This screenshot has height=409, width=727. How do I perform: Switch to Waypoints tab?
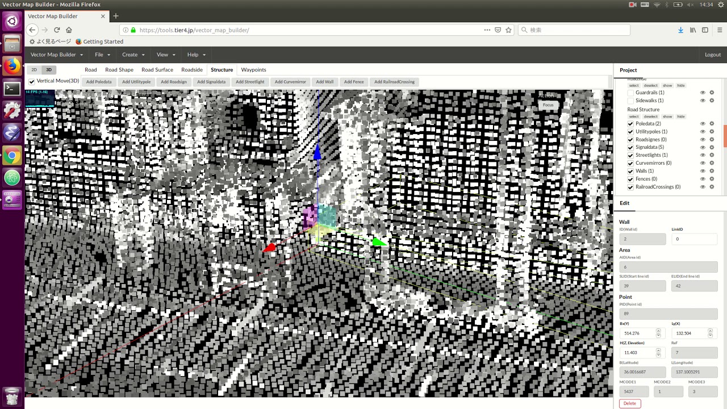tap(253, 70)
